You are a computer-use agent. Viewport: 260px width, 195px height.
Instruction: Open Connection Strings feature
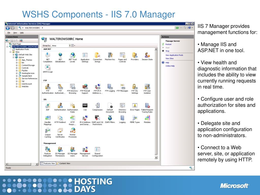coord(97,57)
